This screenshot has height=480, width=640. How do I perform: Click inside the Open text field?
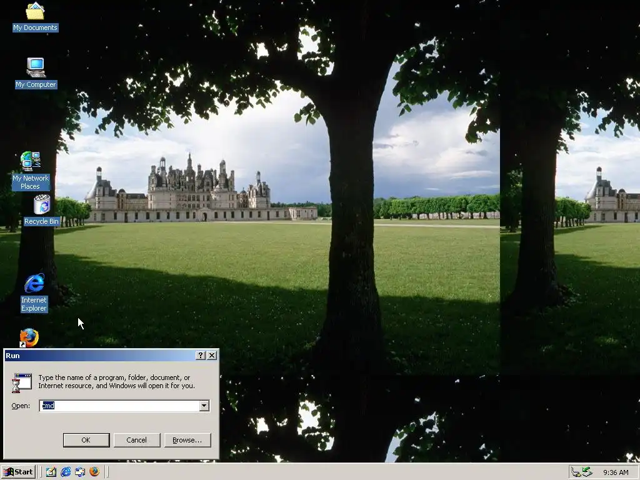point(119,406)
